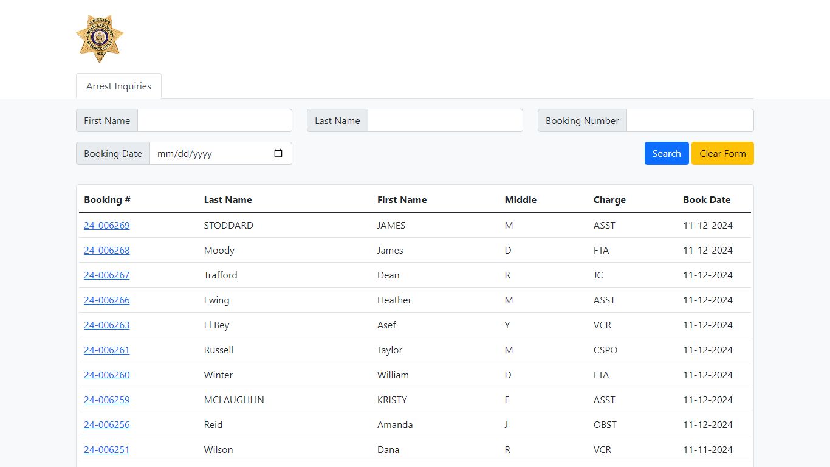Click the First Name field label
This screenshot has width=830, height=467.
pos(107,120)
